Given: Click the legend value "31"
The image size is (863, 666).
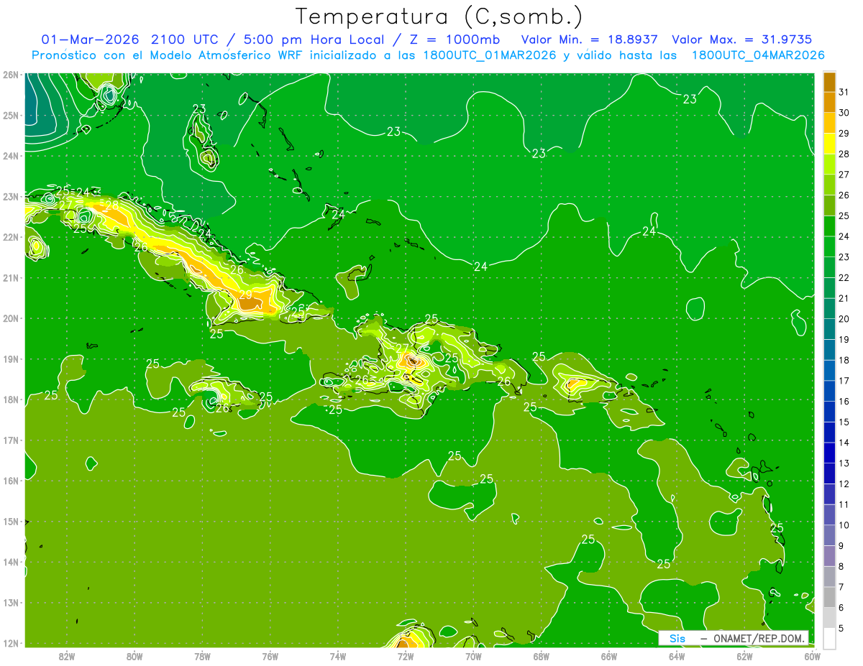Looking at the screenshot, I should pos(844,92).
